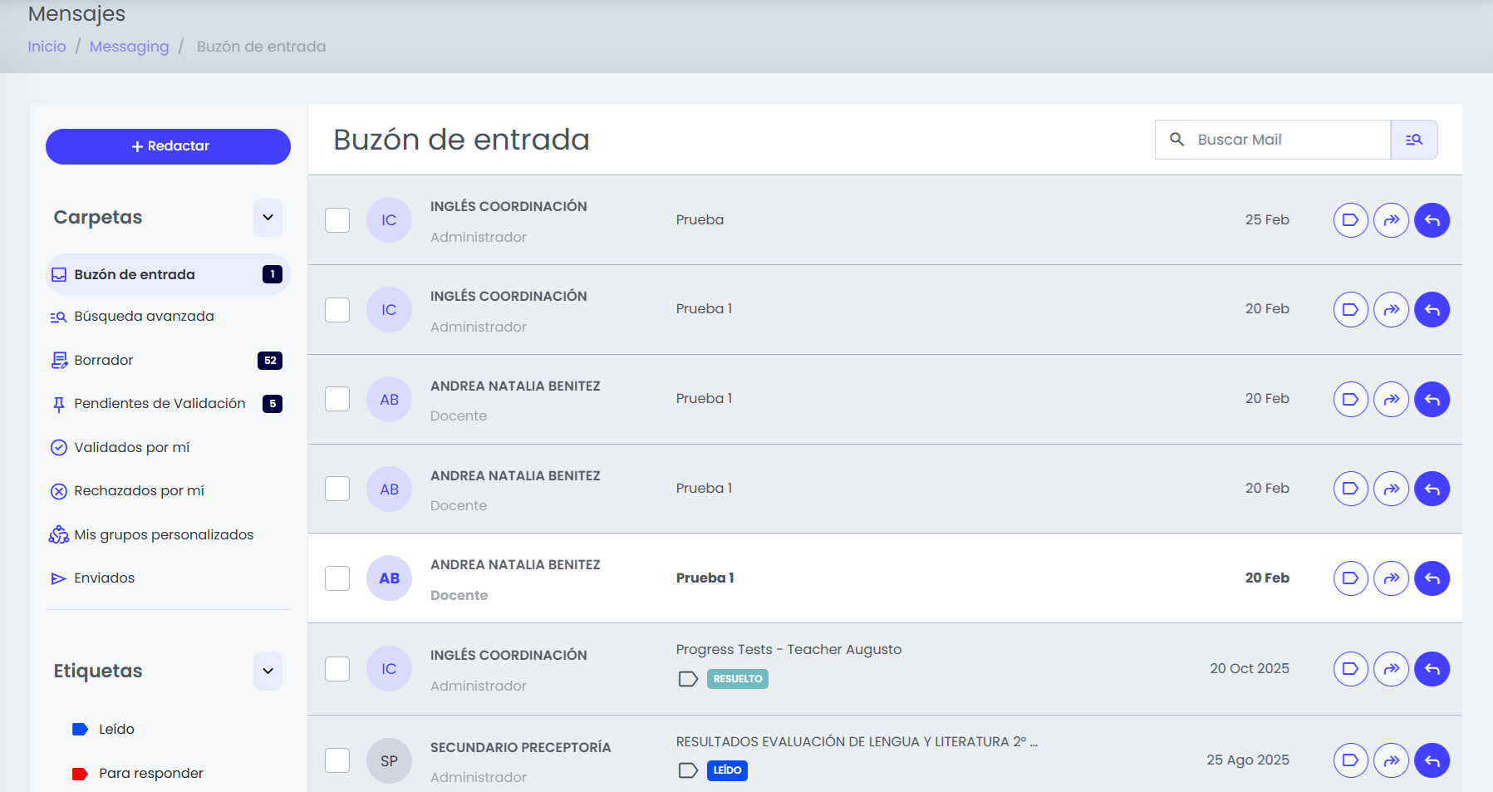Open tag options for Prueba message dated 25 Feb
Screen dimensions: 1493x792
point(1351,220)
